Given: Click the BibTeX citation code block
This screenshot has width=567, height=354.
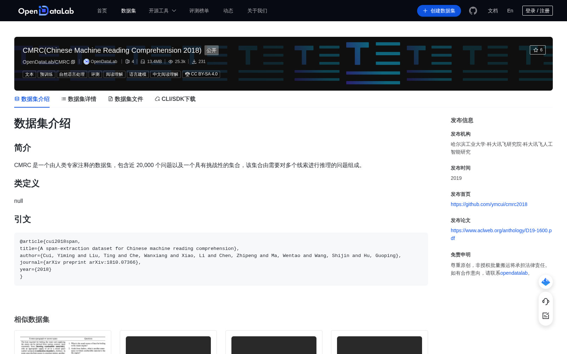Looking at the screenshot, I should point(221,259).
